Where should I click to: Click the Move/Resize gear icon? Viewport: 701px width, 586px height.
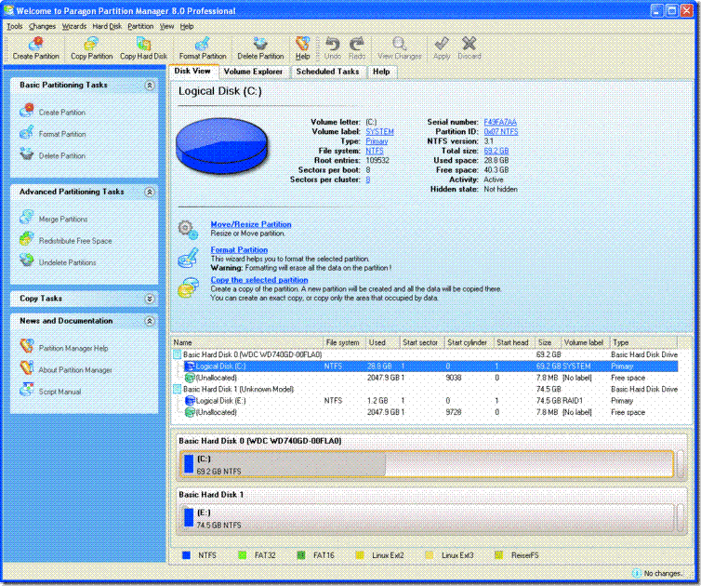click(x=188, y=229)
